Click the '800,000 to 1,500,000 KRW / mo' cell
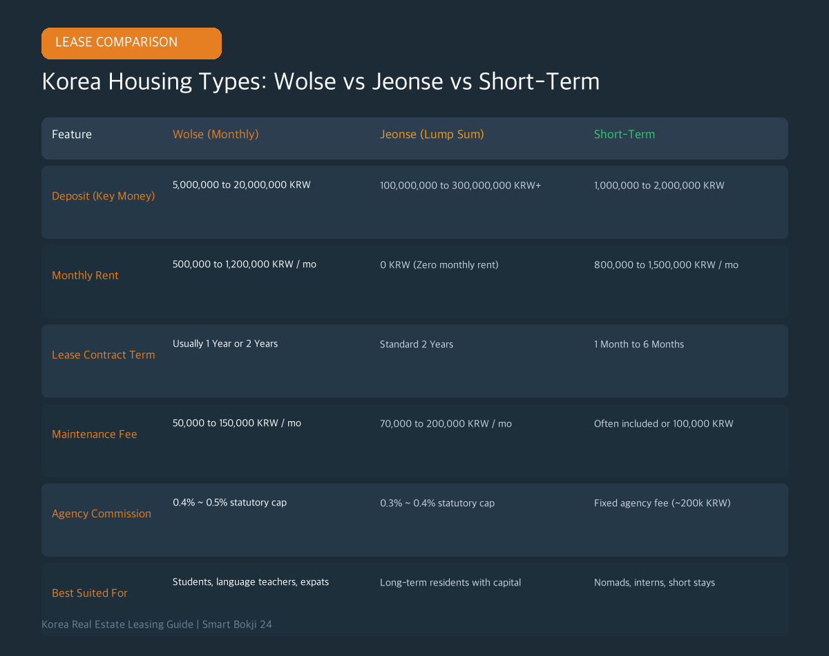 click(666, 265)
